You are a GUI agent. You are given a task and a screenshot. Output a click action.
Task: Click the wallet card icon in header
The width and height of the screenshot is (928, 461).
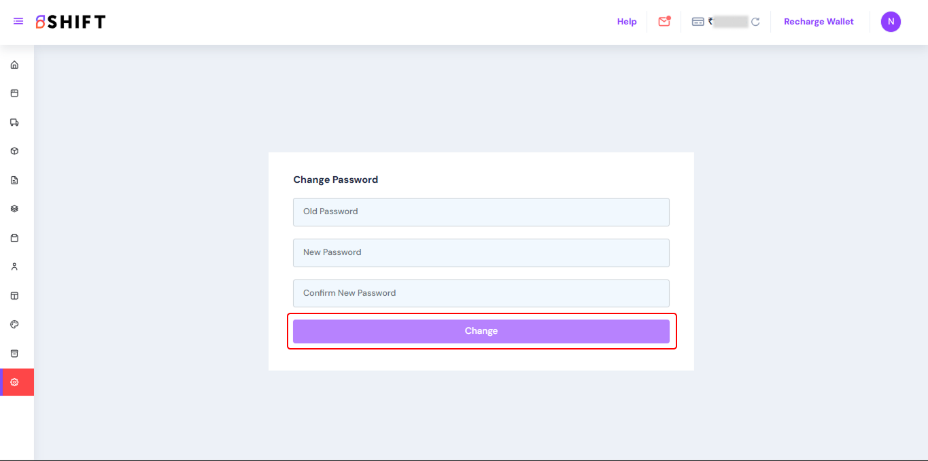[698, 22]
